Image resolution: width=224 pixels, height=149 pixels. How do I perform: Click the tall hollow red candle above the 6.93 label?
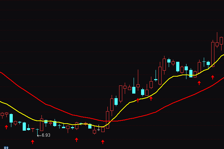coord(41,124)
